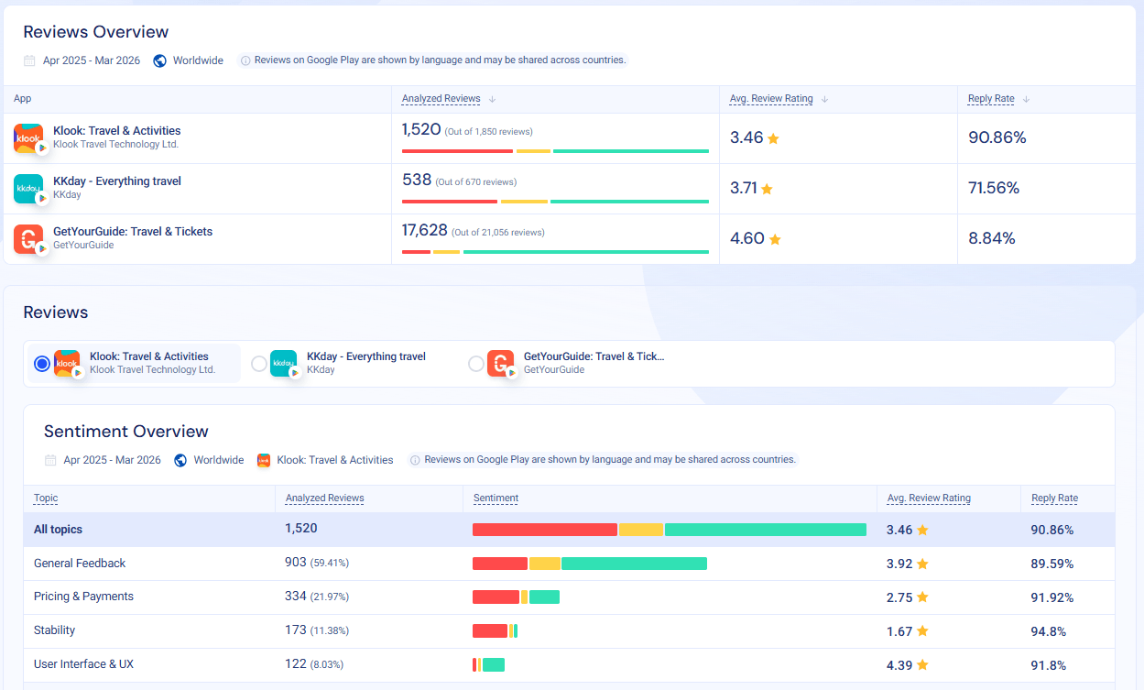1144x690 pixels.
Task: Click the GetYourGuide icon in Reviews app selector
Action: pyautogui.click(x=501, y=364)
